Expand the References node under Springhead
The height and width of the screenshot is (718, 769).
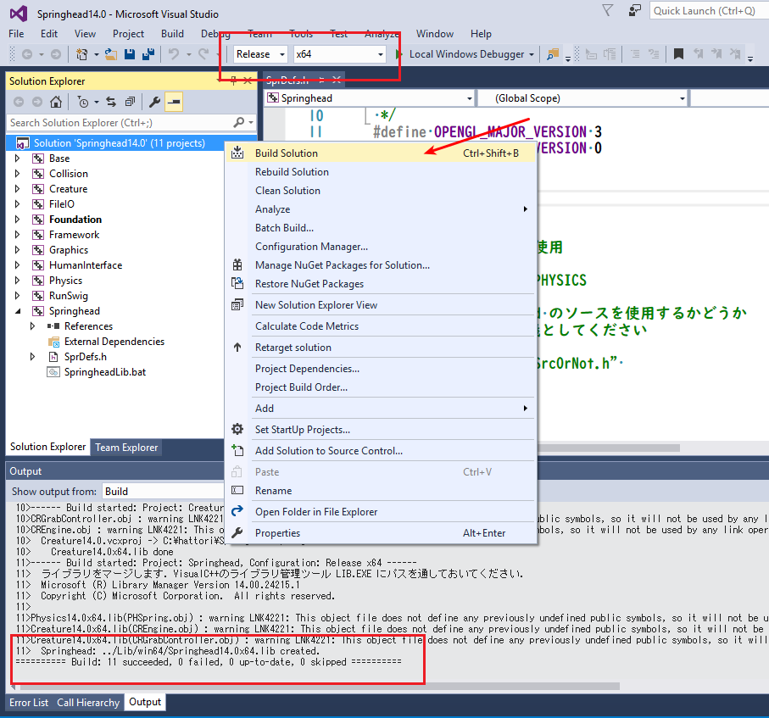(x=33, y=326)
